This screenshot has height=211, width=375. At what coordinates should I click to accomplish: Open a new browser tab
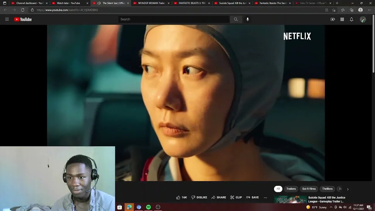337,3
